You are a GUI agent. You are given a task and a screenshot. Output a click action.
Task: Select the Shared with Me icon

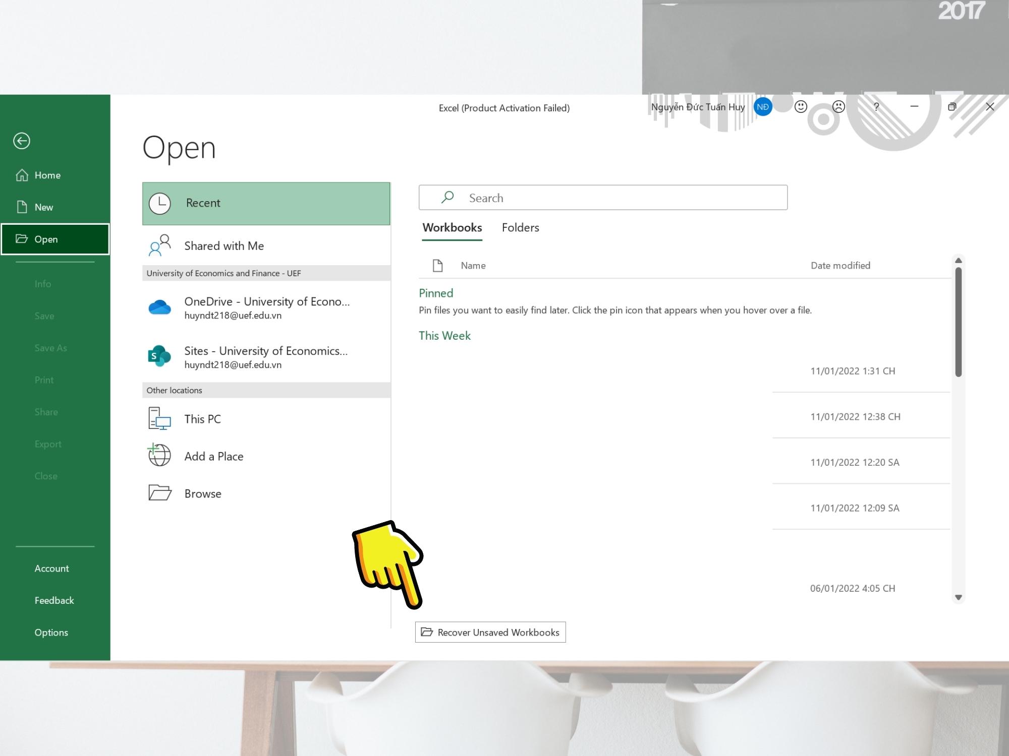click(x=159, y=244)
